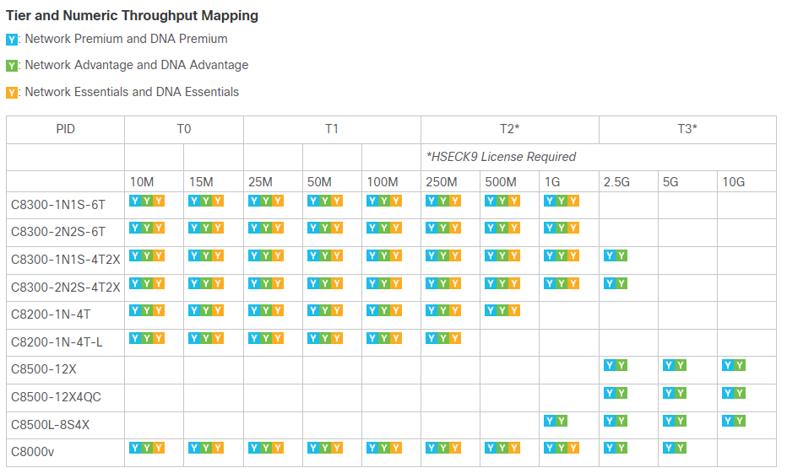Image resolution: width=787 pixels, height=473 pixels.
Task: Click blue Y badge in C8200-1N-4T-L row under 25M
Action: coord(254,339)
